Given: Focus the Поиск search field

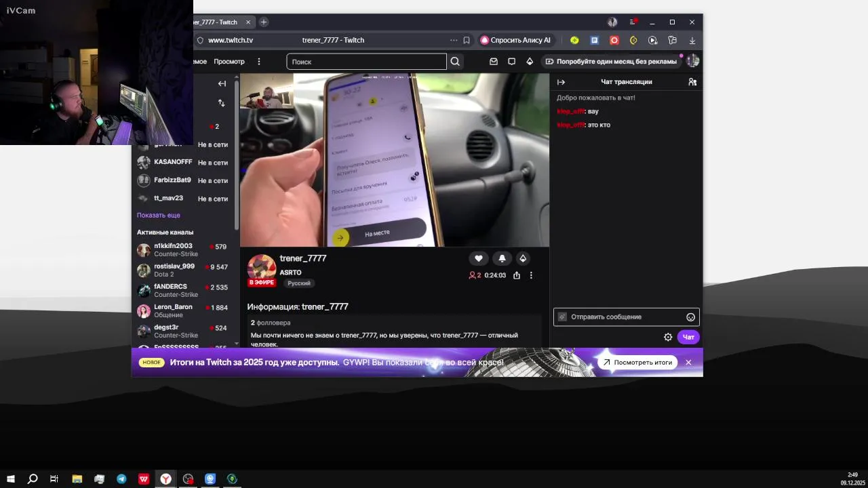Looking at the screenshot, I should pos(366,62).
